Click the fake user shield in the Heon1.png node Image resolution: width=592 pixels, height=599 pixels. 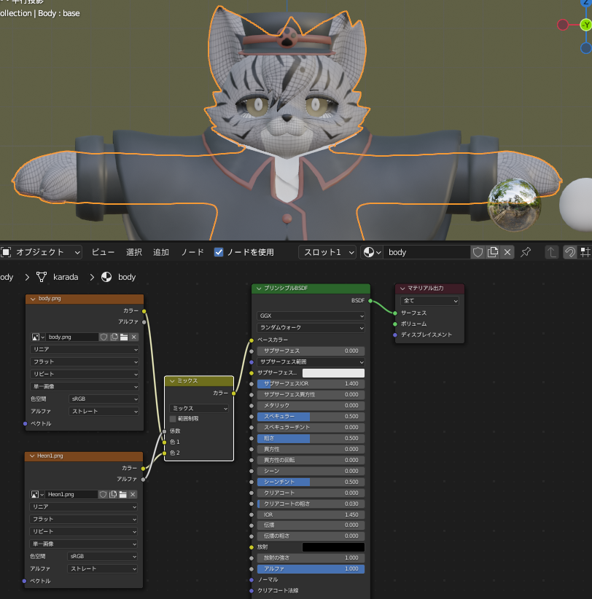(103, 494)
